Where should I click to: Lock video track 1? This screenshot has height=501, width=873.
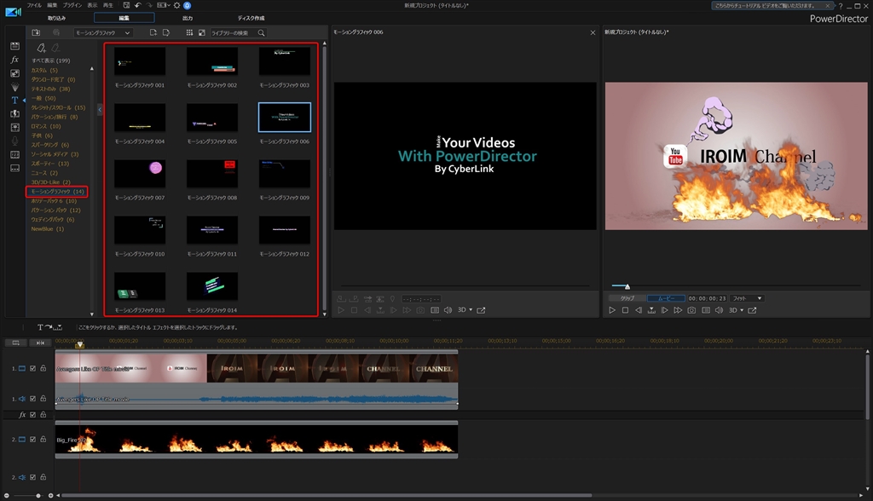43,369
